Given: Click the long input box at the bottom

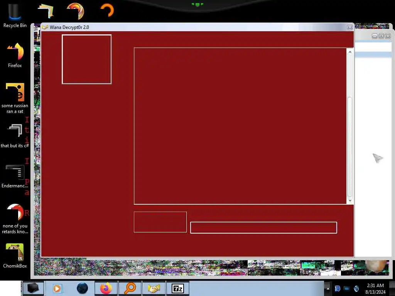Looking at the screenshot, I should (x=263, y=227).
